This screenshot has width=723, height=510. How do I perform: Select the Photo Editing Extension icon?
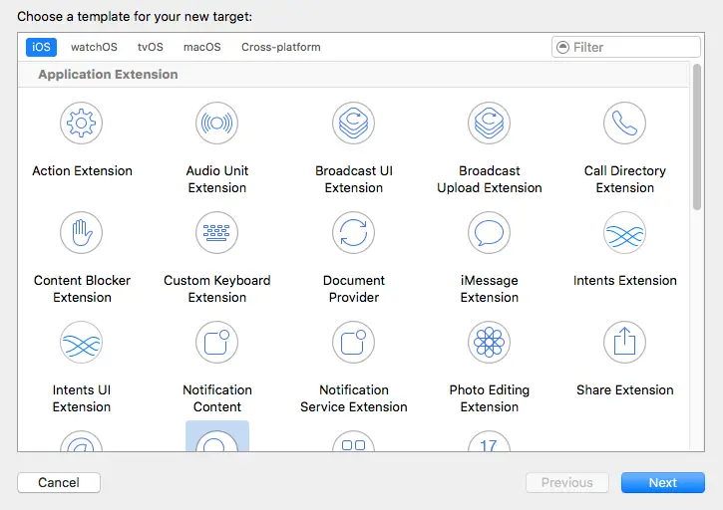[489, 343]
